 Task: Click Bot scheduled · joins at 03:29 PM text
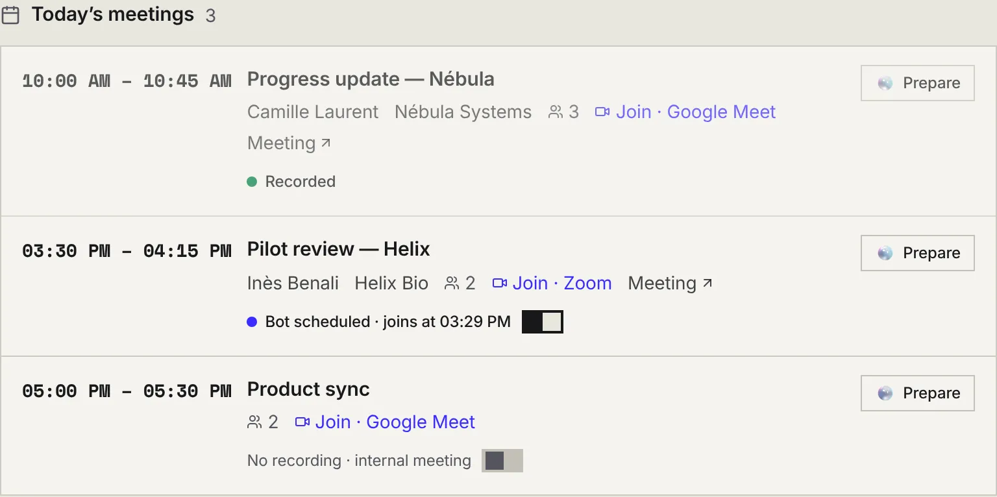coord(388,322)
